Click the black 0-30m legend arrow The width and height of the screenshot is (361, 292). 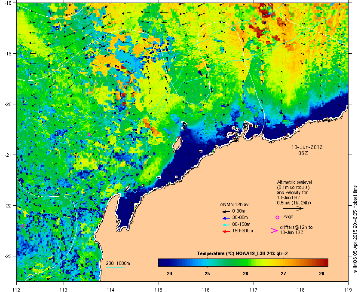pos(226,211)
